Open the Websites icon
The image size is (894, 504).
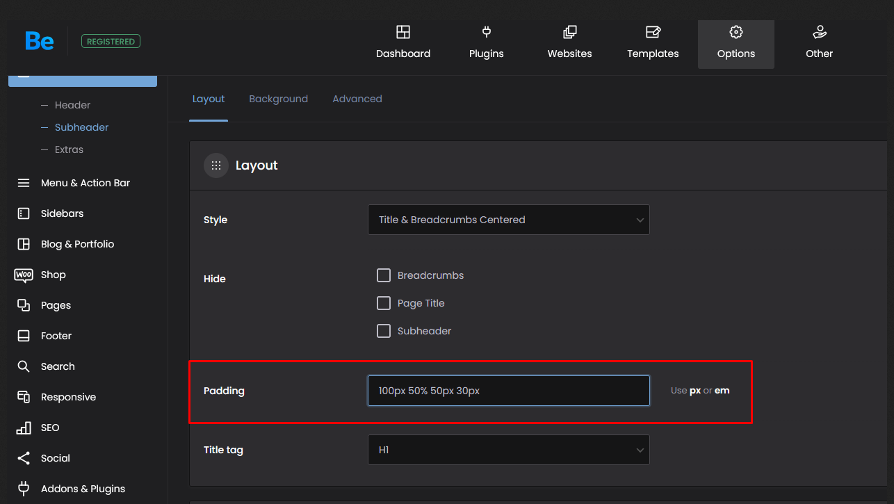(x=570, y=32)
